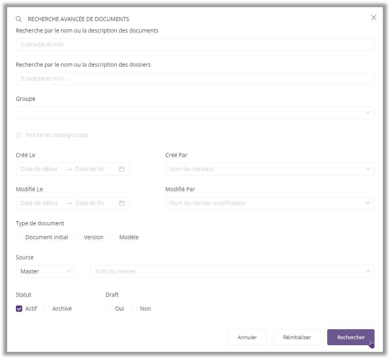Check Oui under Draft
This screenshot has width=390, height=359.
click(x=109, y=308)
